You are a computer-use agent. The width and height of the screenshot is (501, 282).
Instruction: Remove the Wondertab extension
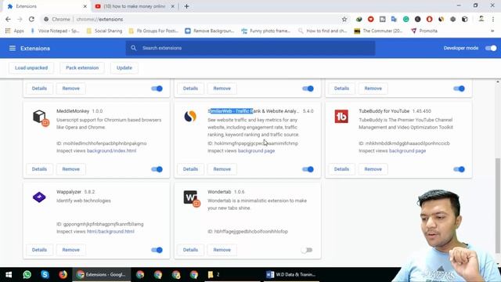(222, 250)
